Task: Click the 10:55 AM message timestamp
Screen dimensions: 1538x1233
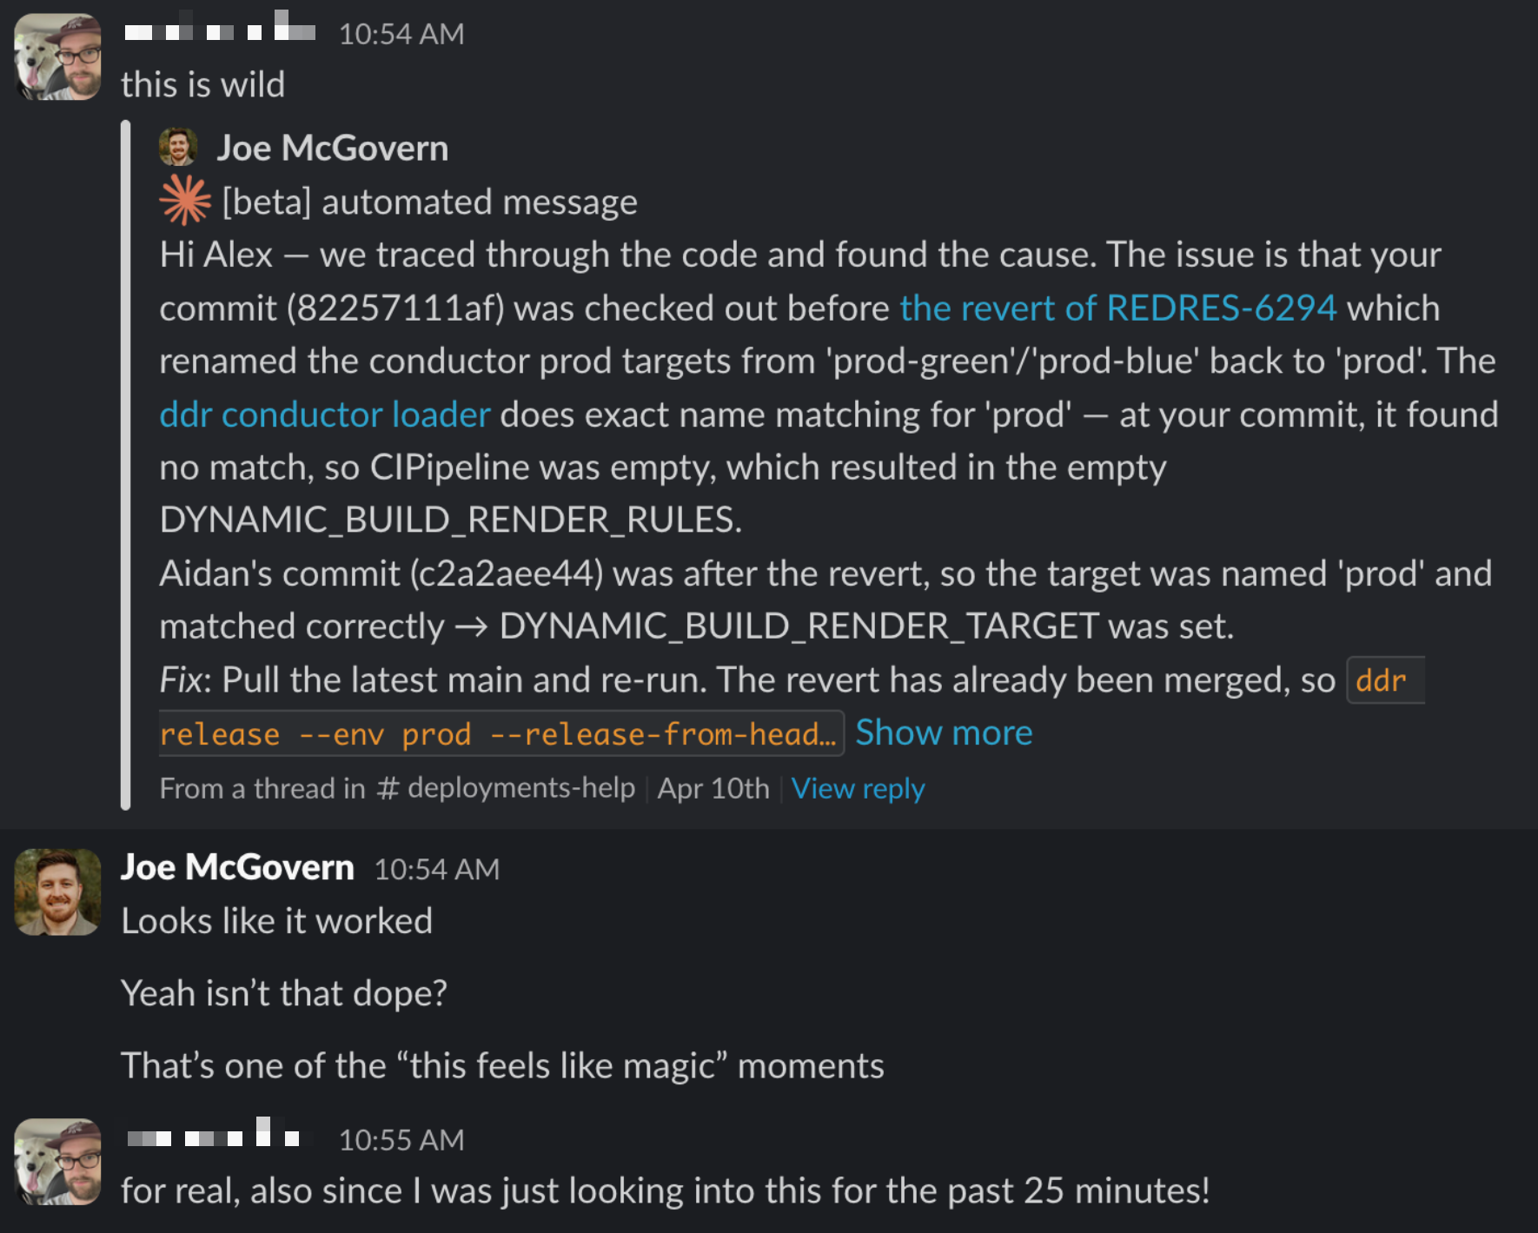Action: coord(401,1140)
